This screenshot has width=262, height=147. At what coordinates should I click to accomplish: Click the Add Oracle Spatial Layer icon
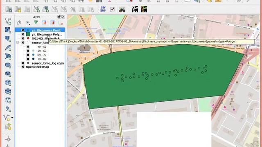(8, 65)
